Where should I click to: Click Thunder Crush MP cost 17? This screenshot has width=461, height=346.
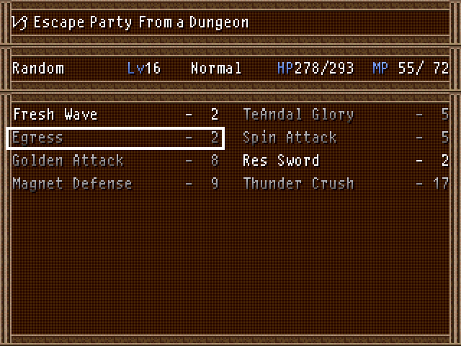tap(441, 184)
